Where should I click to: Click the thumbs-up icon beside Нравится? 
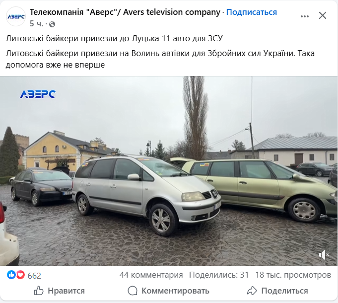(x=39, y=291)
